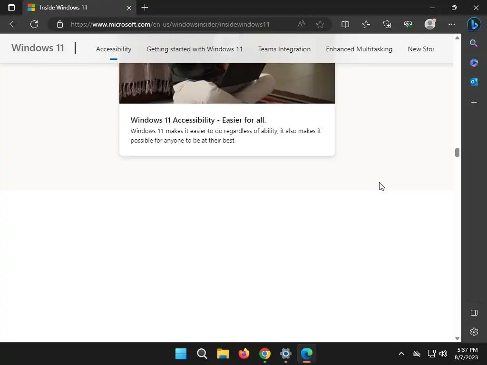Refresh the current page
The height and width of the screenshot is (365, 487).
click(34, 24)
